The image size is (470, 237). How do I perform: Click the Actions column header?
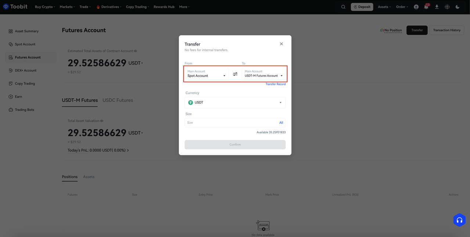(453, 195)
